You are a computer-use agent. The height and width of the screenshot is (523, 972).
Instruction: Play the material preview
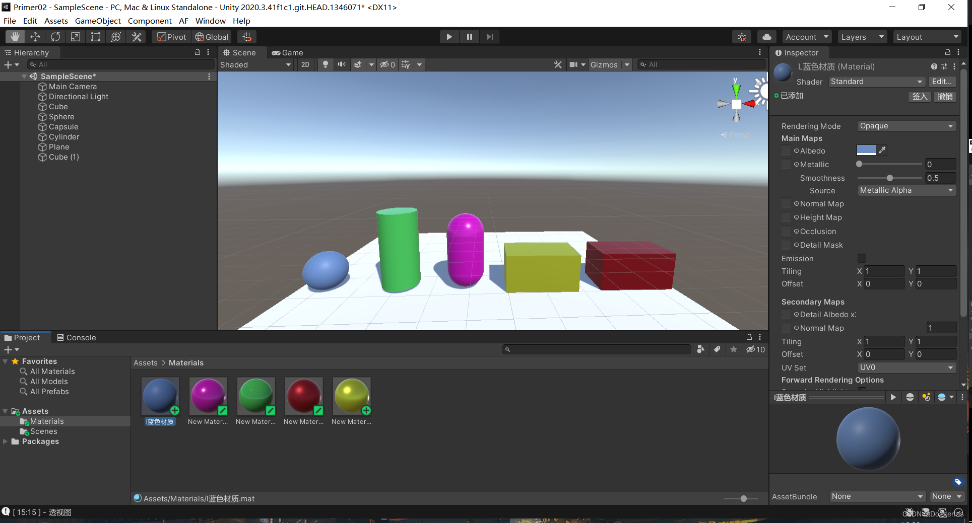(x=893, y=397)
